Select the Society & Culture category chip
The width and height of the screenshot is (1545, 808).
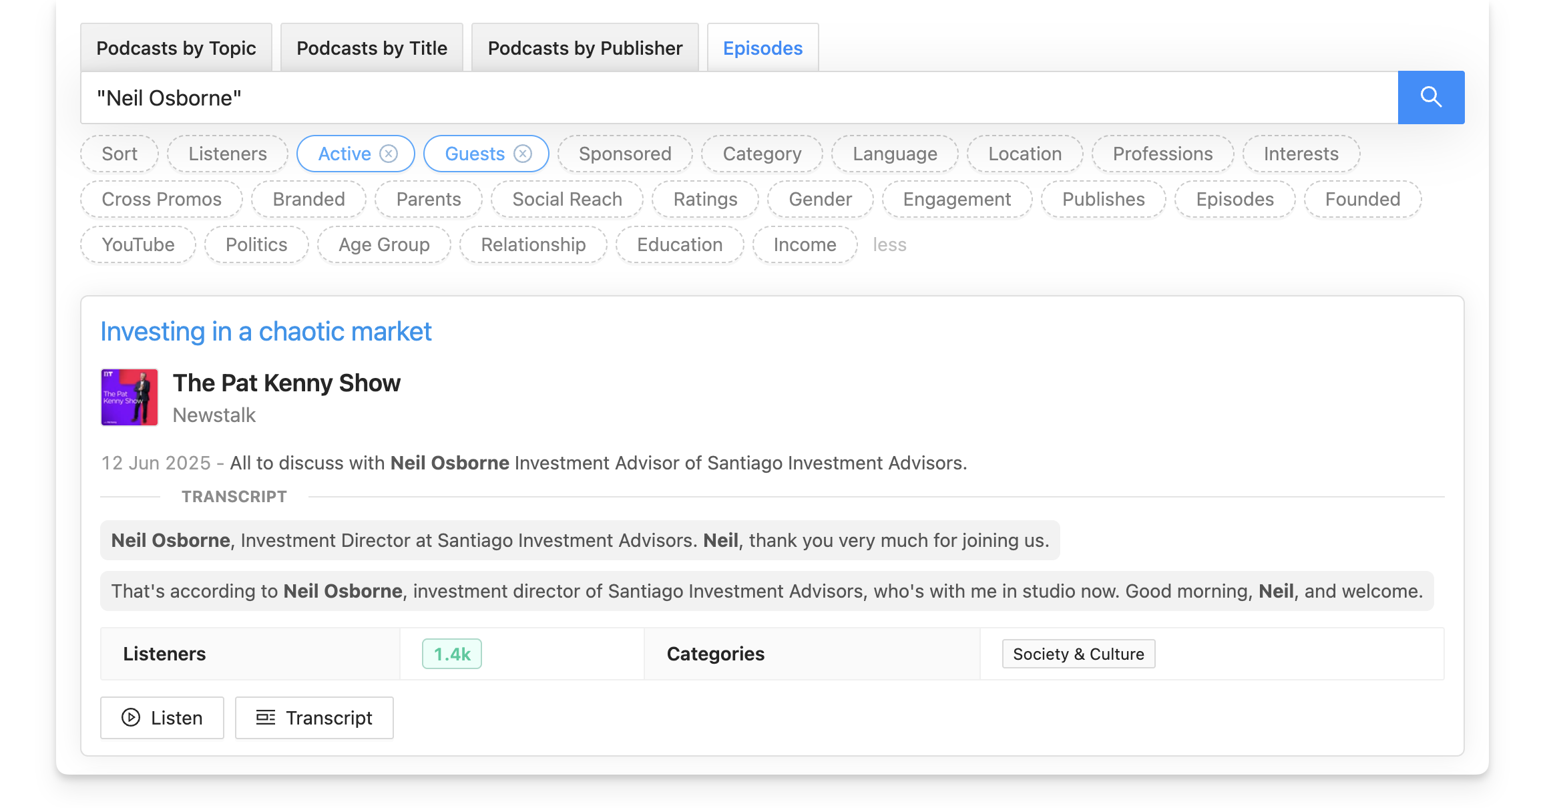(1078, 653)
